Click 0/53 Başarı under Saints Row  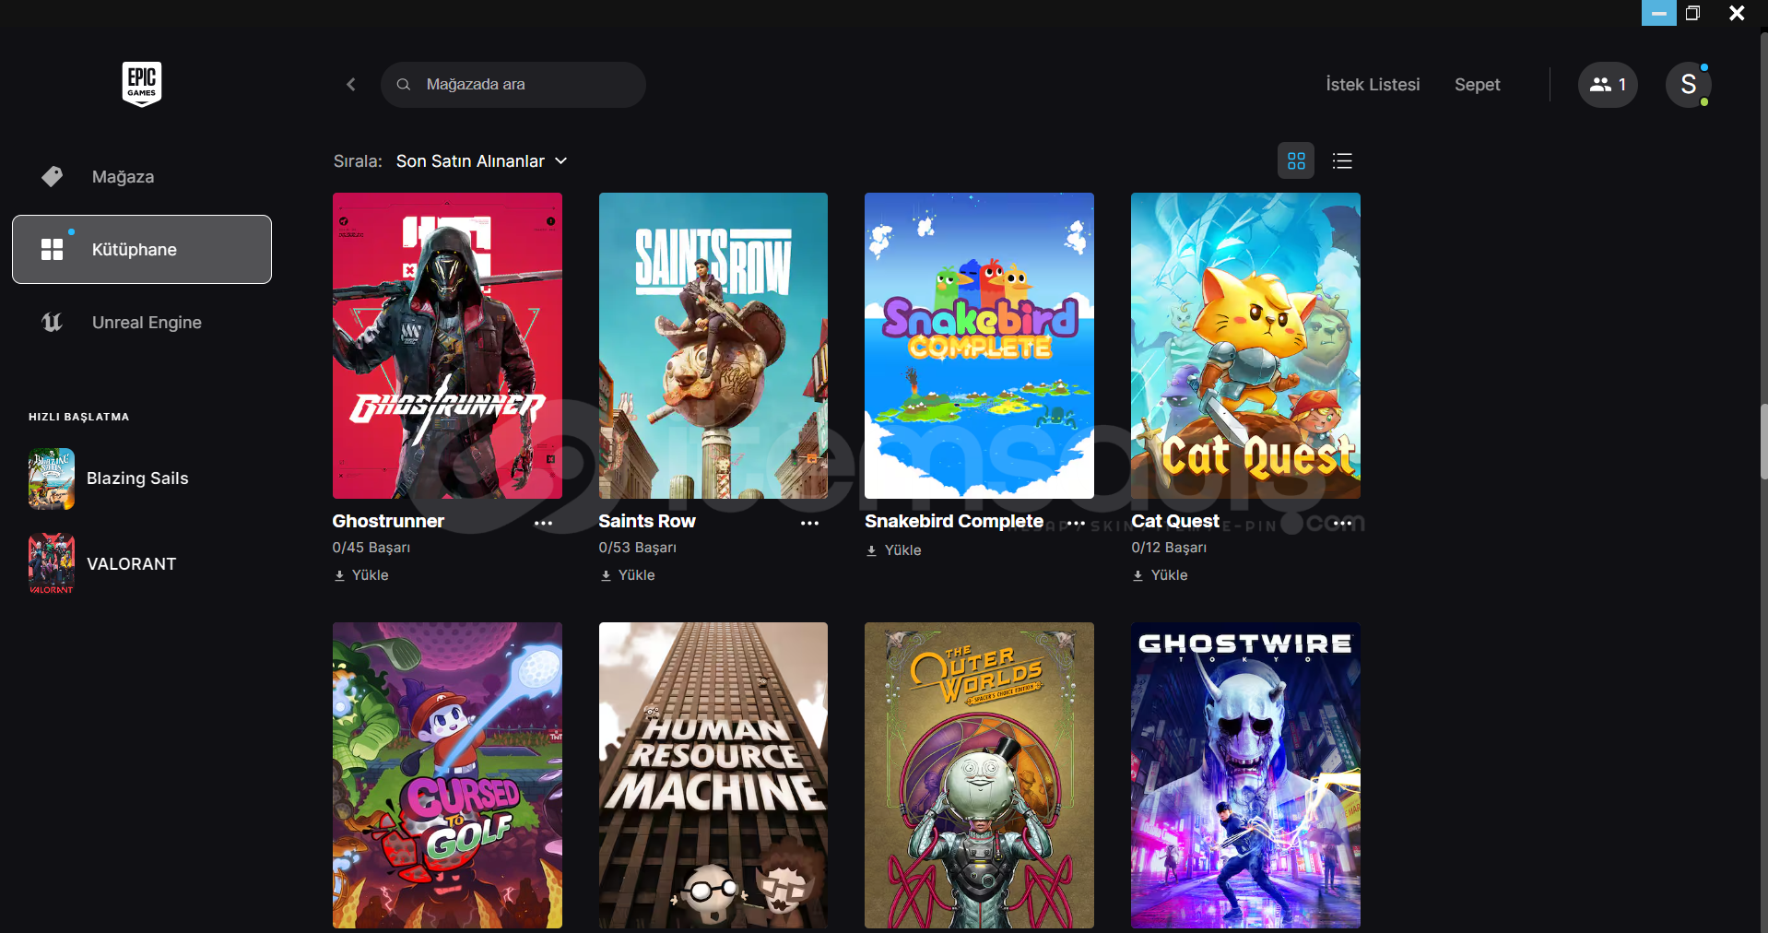[638, 548]
